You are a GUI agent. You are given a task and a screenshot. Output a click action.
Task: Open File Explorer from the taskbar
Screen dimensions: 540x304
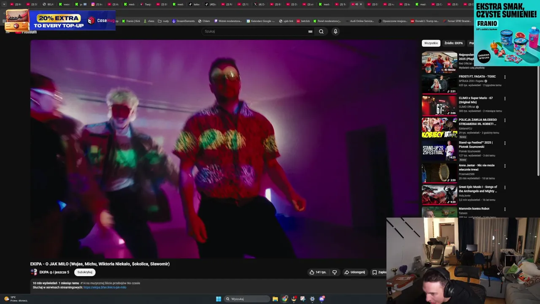click(x=275, y=299)
